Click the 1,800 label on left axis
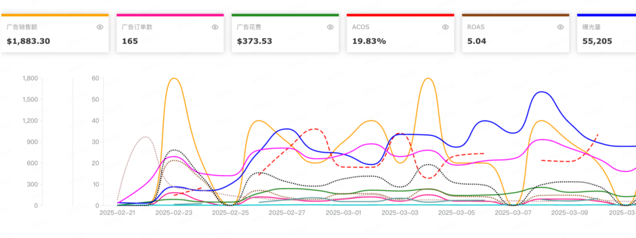Viewport: 636px width, 238px height. (31, 78)
